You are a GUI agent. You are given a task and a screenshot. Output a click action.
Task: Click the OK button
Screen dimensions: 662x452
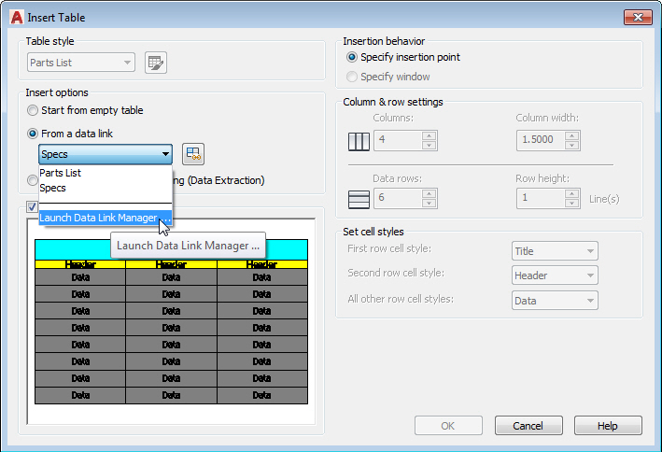(x=448, y=426)
